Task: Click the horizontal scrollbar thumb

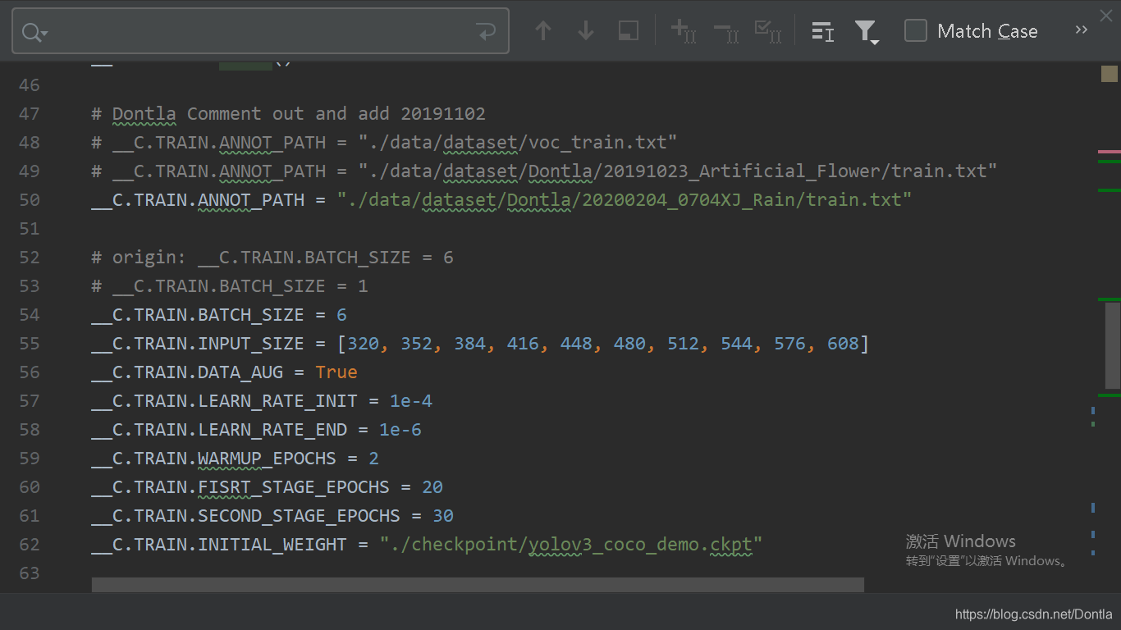Action: point(478,584)
